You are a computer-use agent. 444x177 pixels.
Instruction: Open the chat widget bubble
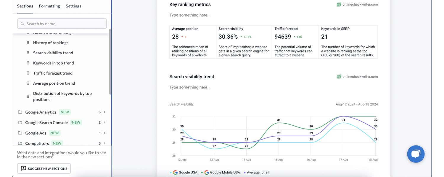416,154
